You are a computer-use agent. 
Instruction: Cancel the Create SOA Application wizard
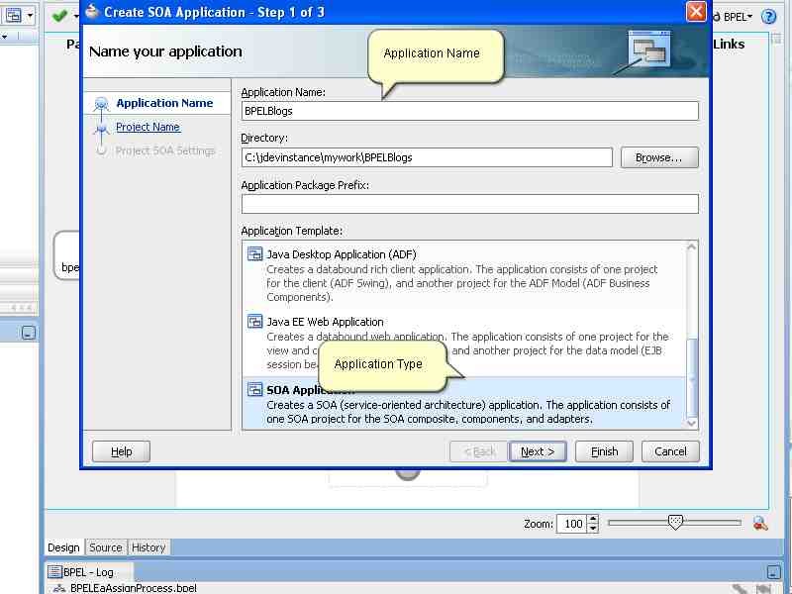pos(670,451)
